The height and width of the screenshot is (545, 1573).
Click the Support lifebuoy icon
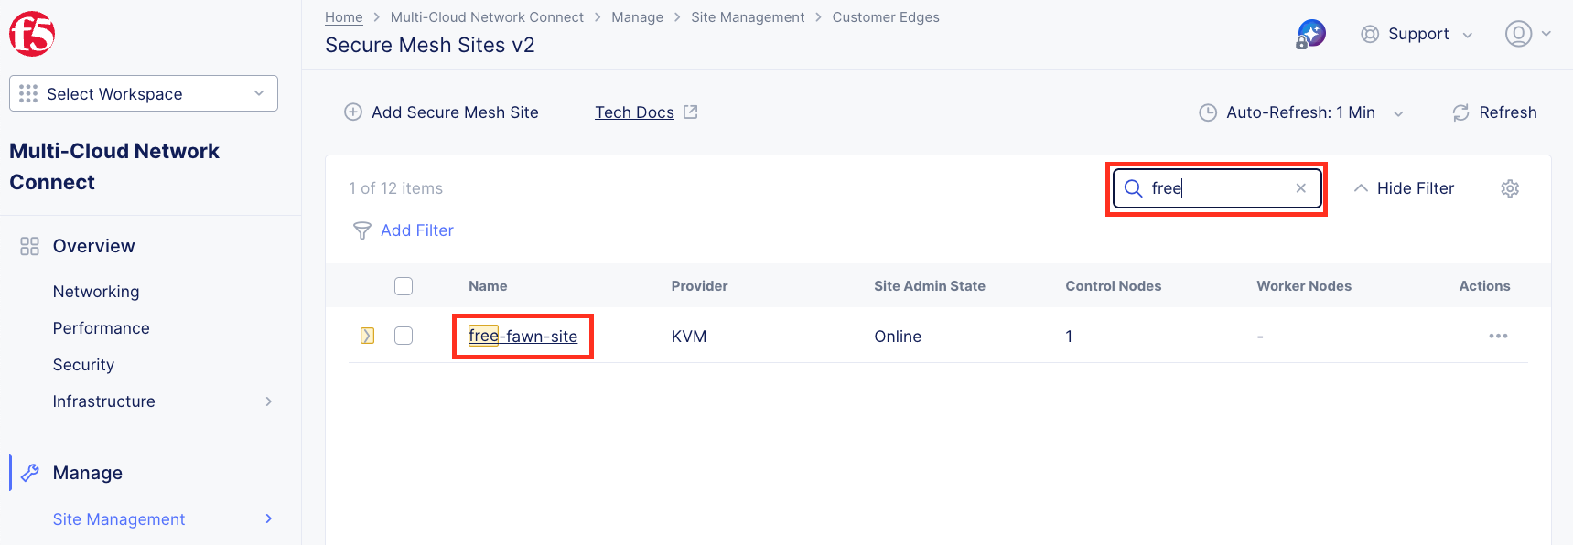tap(1370, 35)
